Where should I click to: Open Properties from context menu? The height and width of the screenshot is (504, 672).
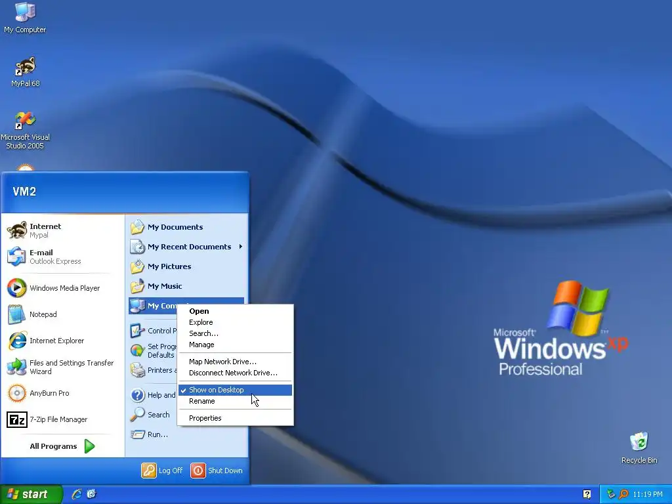[236, 418]
